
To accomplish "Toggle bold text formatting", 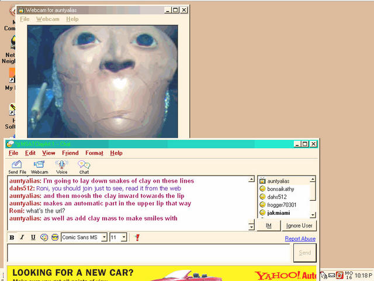I will click(x=12, y=237).
